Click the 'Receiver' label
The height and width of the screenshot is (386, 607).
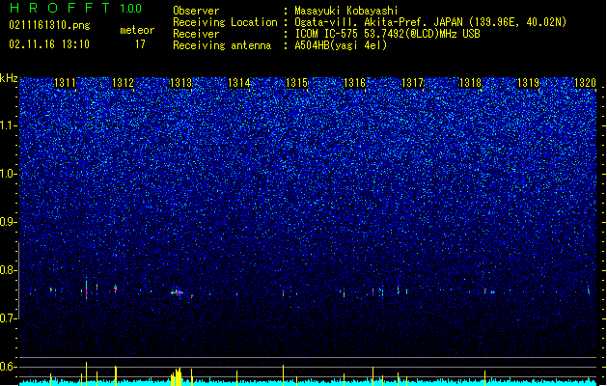(196, 34)
